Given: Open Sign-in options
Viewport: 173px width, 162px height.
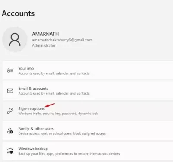Looking at the screenshot, I should click(x=88, y=111).
